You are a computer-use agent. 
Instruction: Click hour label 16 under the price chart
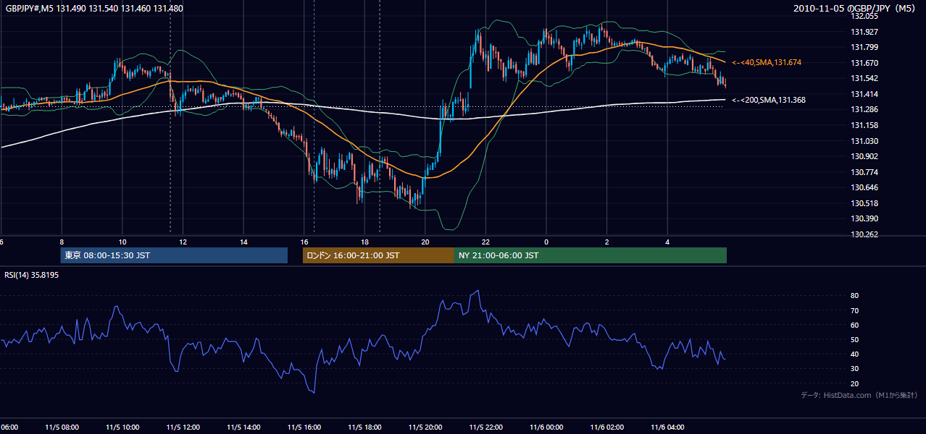coord(304,242)
